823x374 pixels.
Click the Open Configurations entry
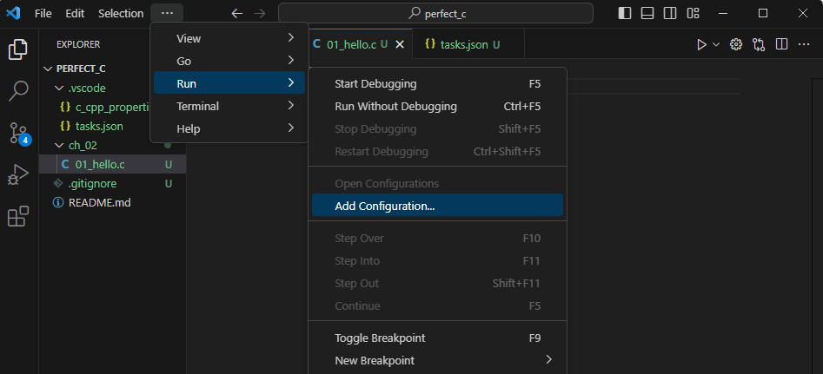(x=437, y=184)
